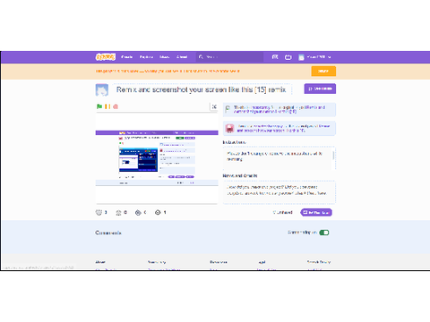Screen dimensions: 430x322
Task: Click the orange Share button
Action: 323,72
